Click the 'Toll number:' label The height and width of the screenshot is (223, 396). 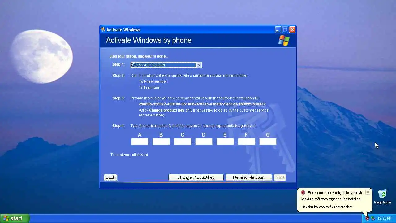coord(149,88)
